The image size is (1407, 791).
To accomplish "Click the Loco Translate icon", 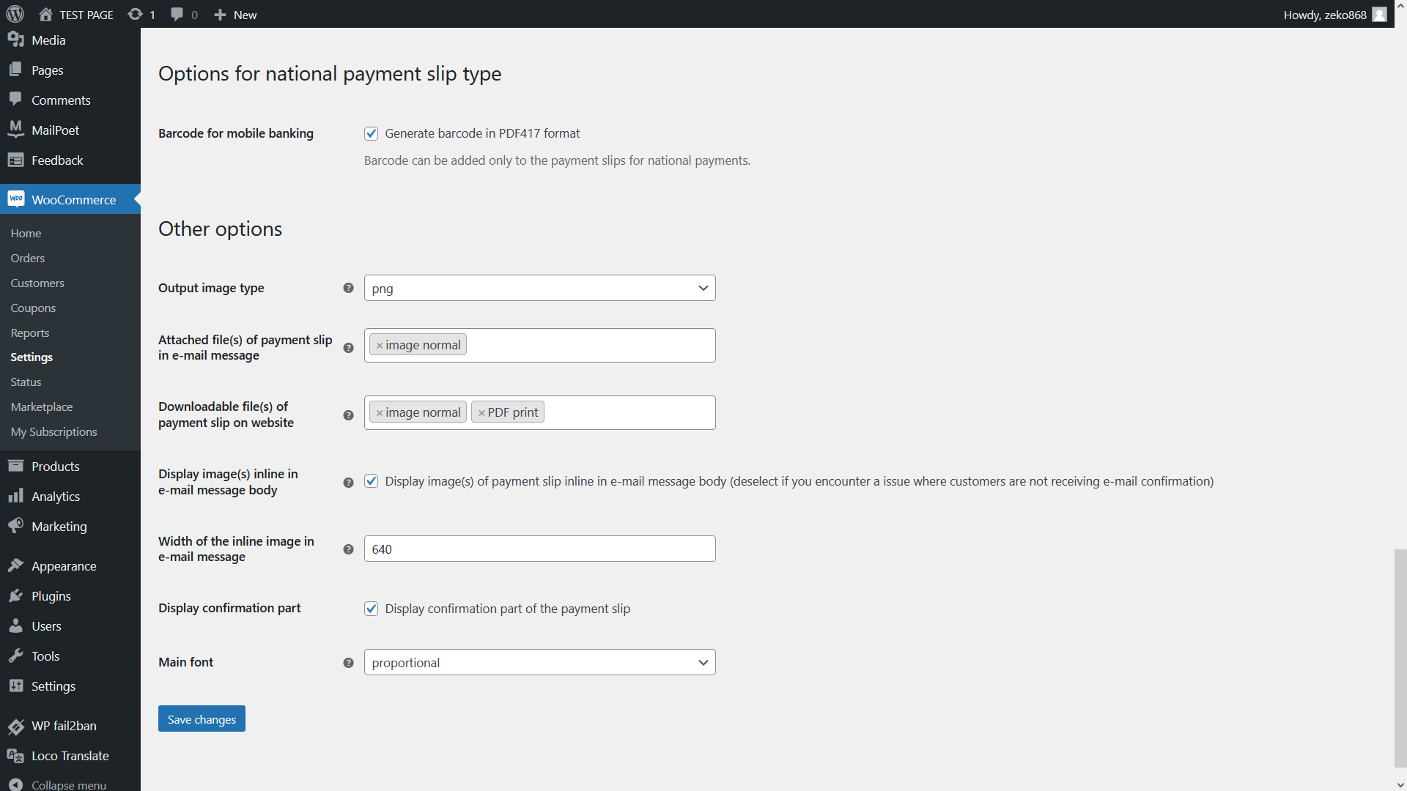I will coord(15,755).
